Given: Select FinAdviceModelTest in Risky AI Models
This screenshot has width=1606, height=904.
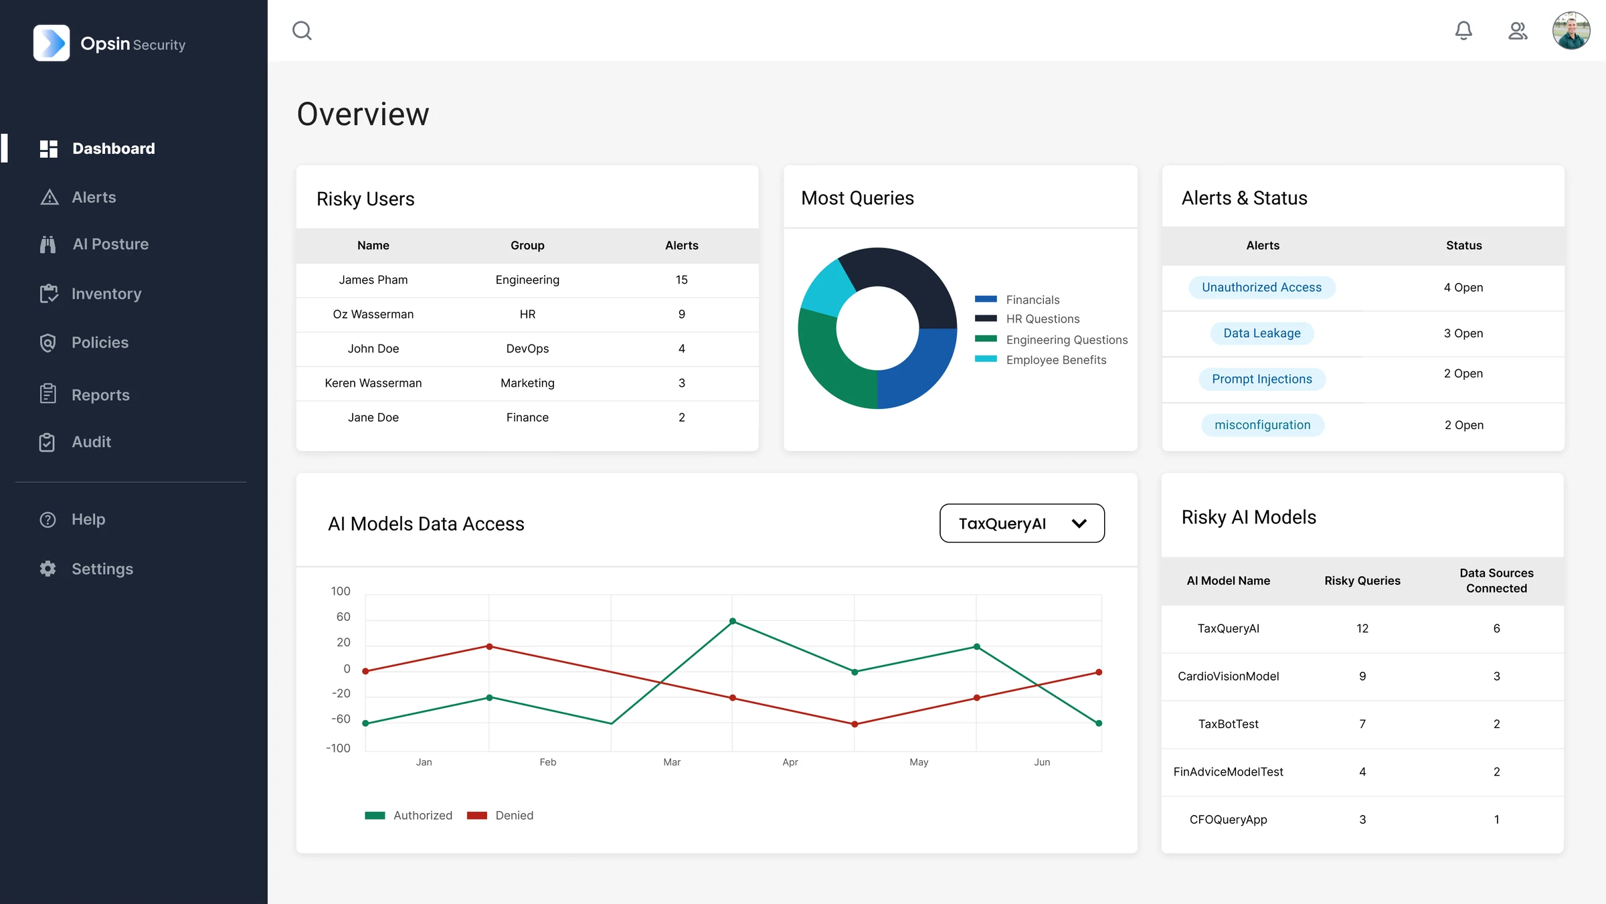Looking at the screenshot, I should click(x=1229, y=772).
